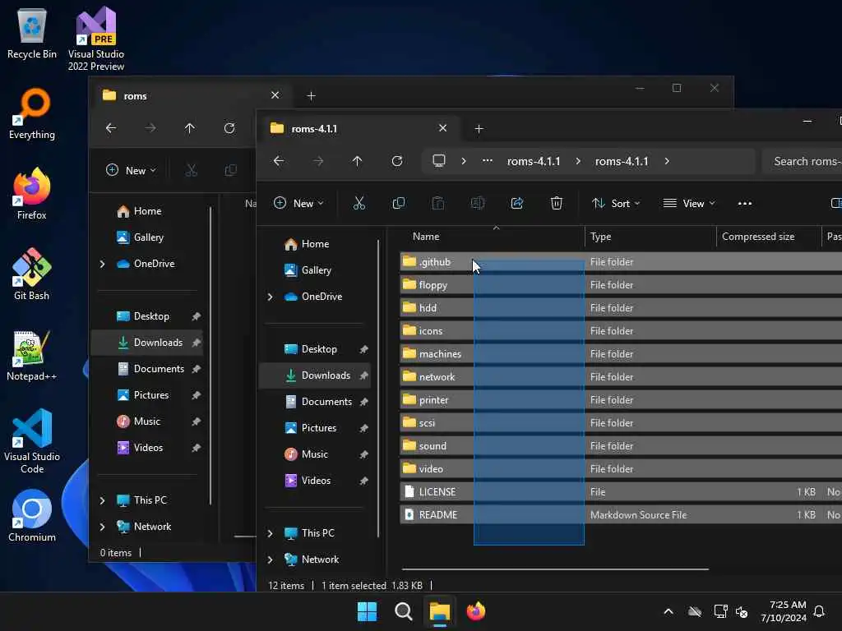Select the machines folder
This screenshot has height=631, width=842.
(621, 354)
